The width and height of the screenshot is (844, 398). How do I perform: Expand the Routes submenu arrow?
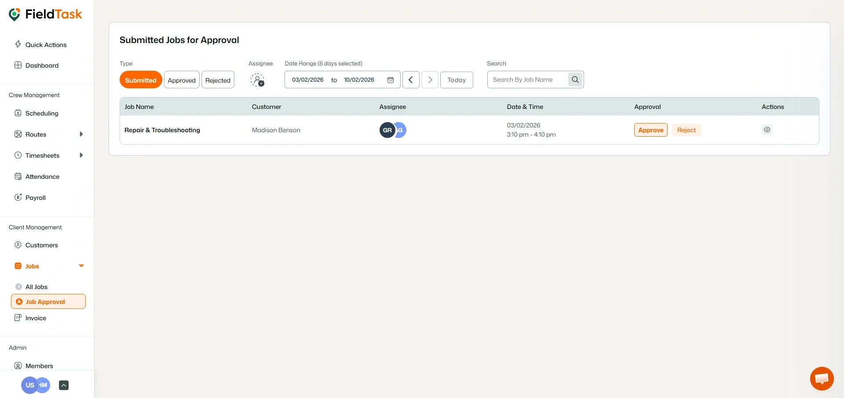click(81, 134)
